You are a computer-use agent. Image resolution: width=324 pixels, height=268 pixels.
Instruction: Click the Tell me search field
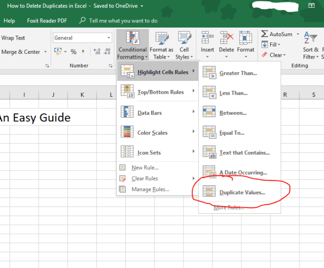tap(119, 21)
